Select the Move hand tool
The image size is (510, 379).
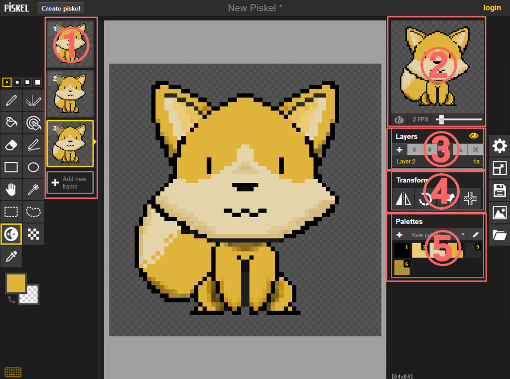click(11, 189)
